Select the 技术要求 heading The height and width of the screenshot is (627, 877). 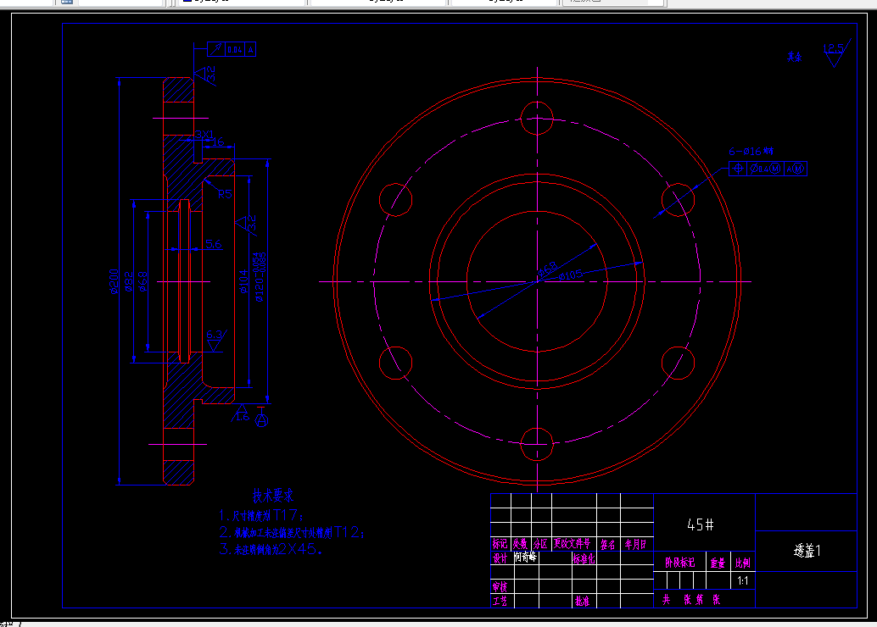(x=273, y=496)
